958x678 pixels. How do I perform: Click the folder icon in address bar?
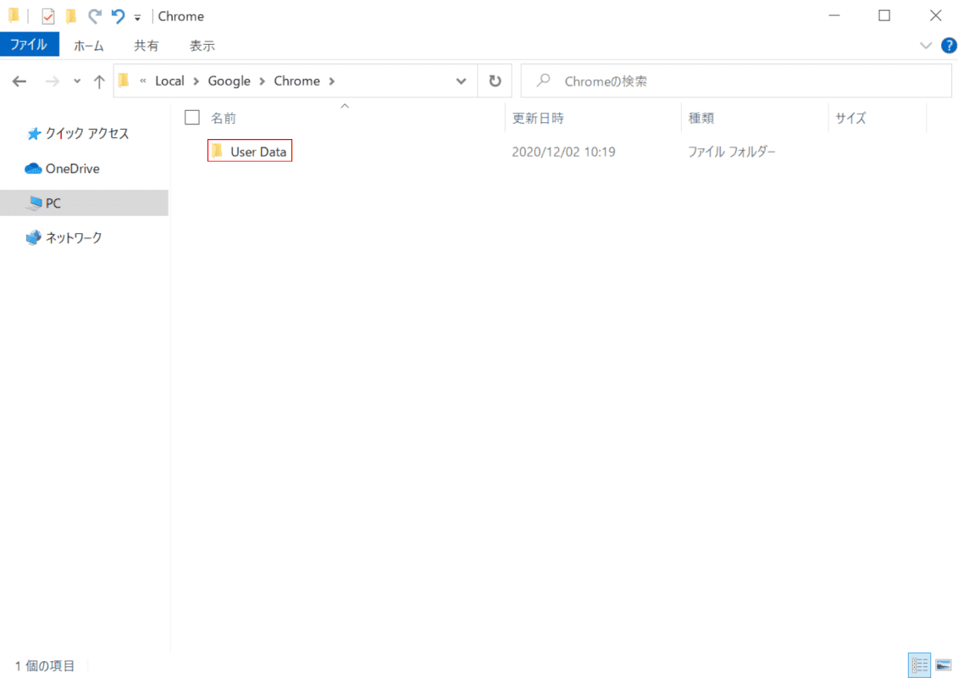pyautogui.click(x=125, y=80)
